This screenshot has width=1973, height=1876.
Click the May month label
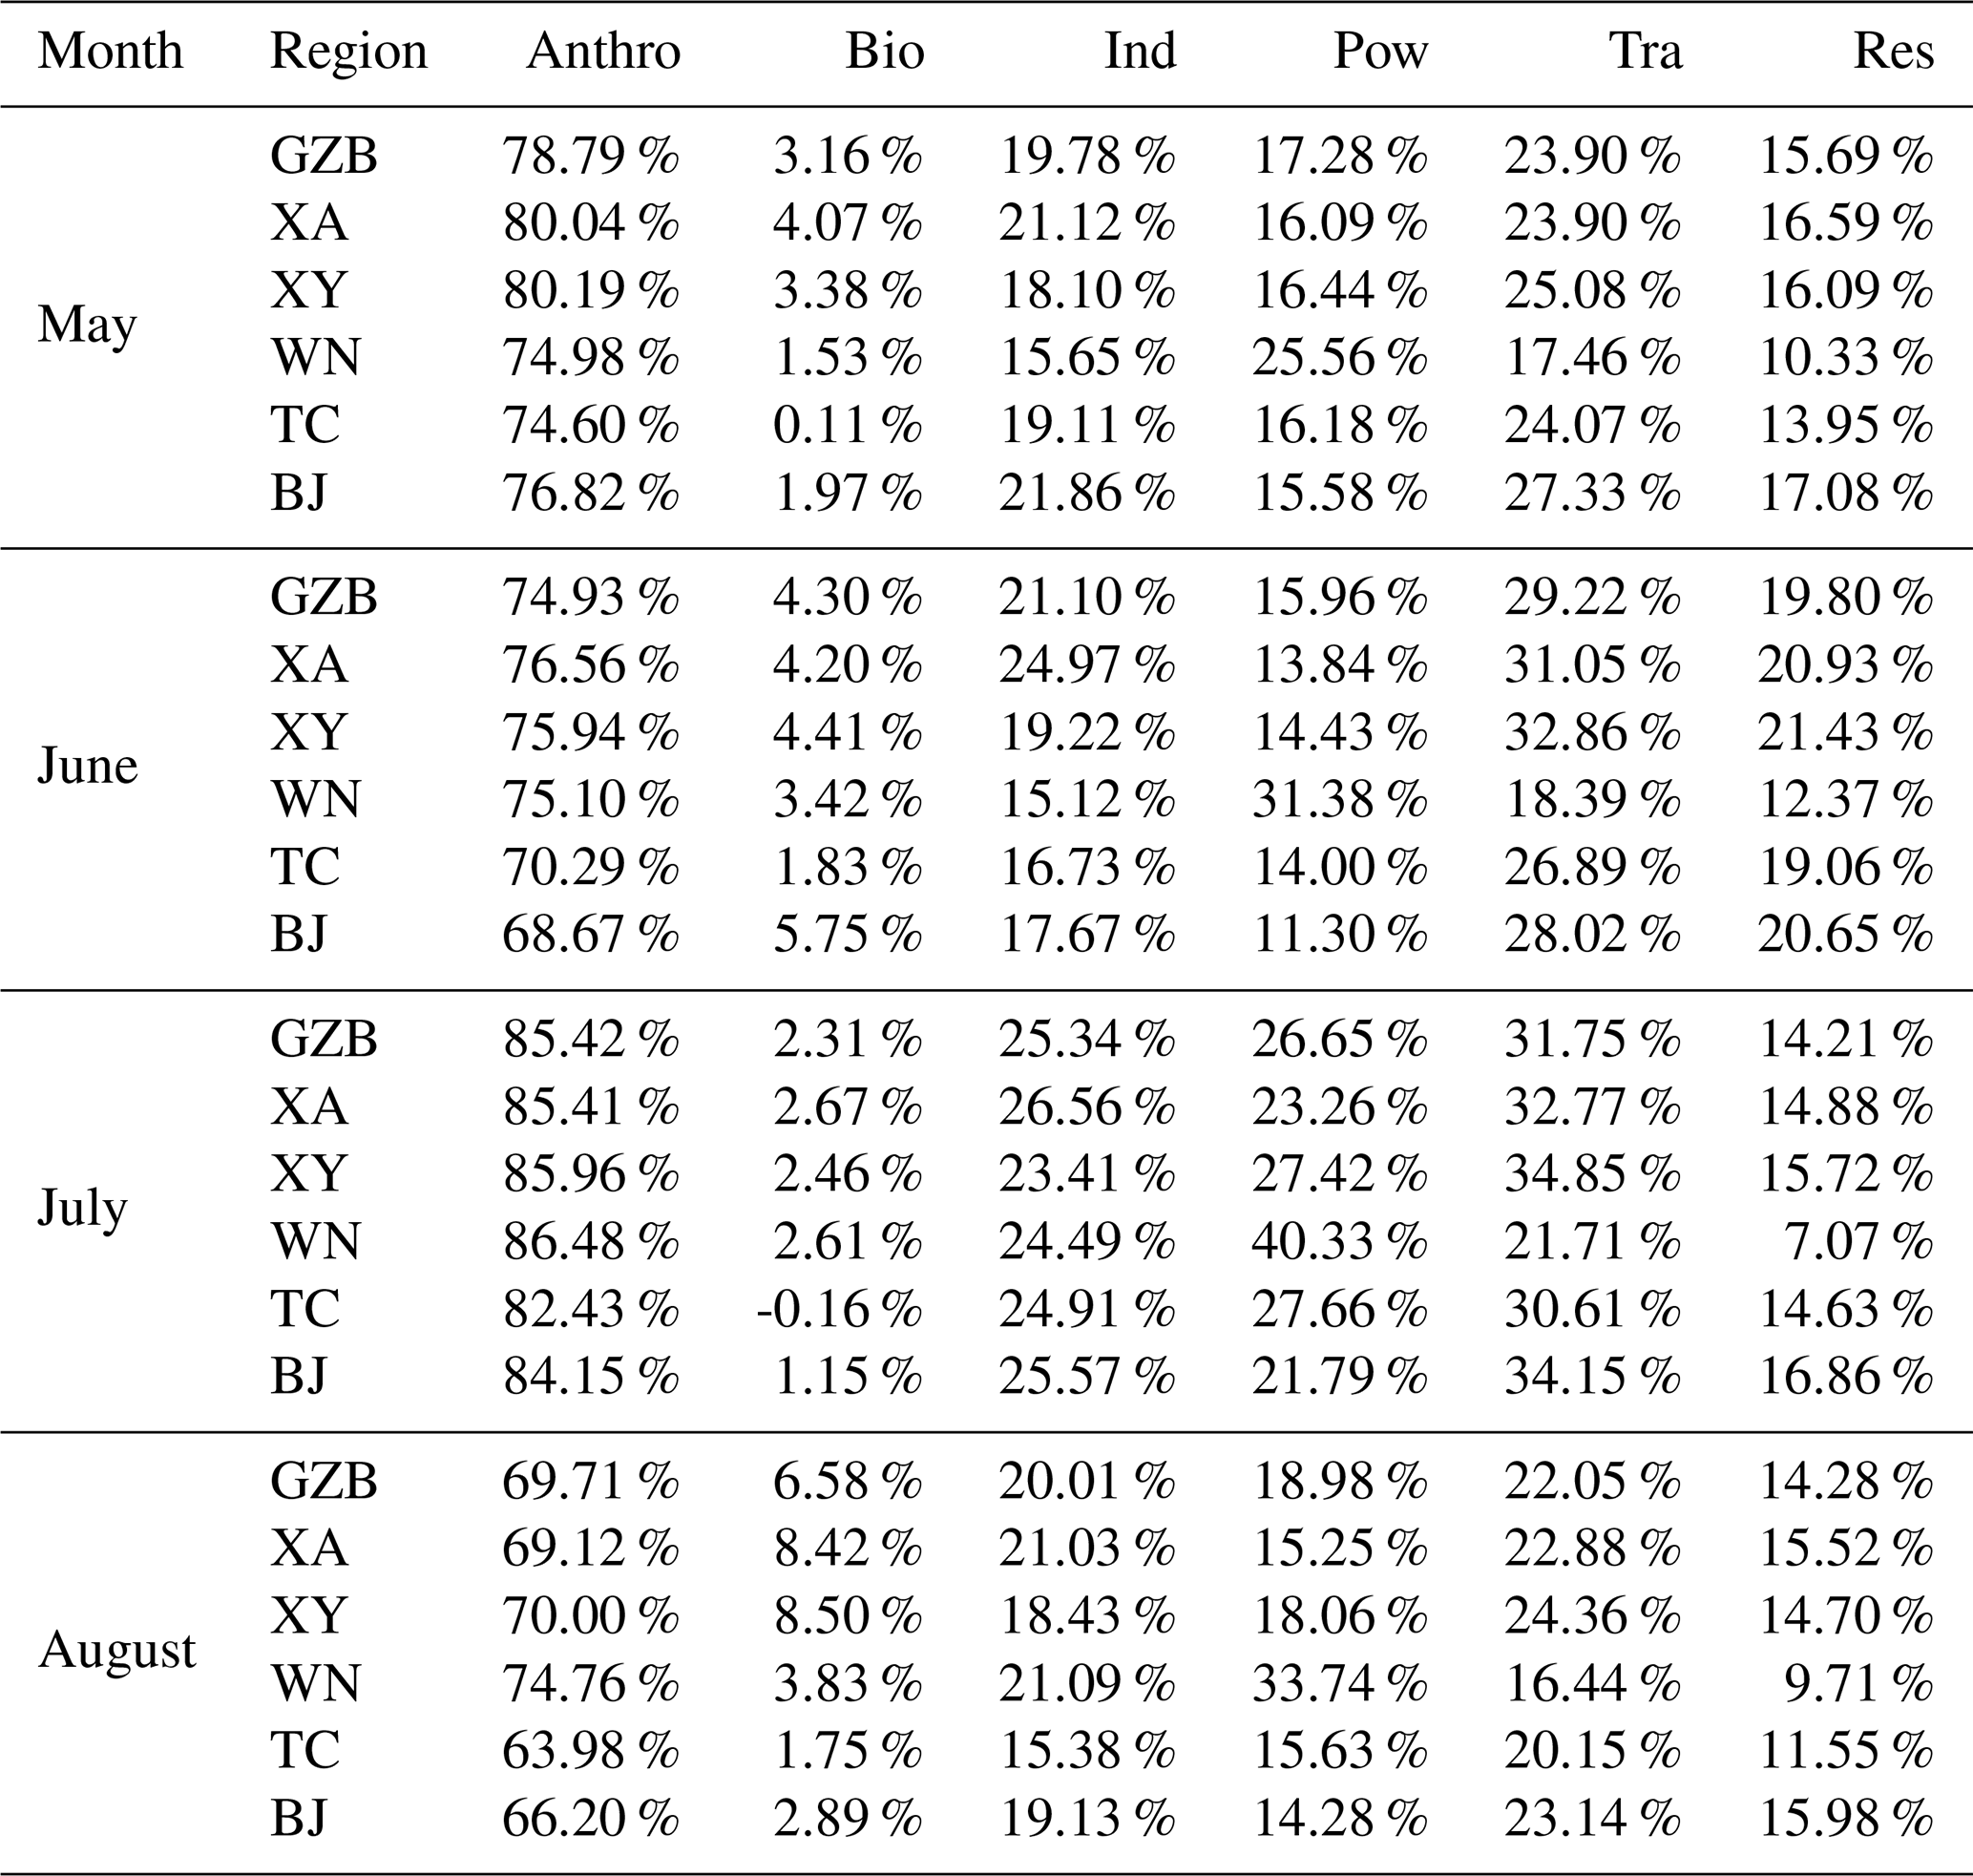pyautogui.click(x=87, y=325)
